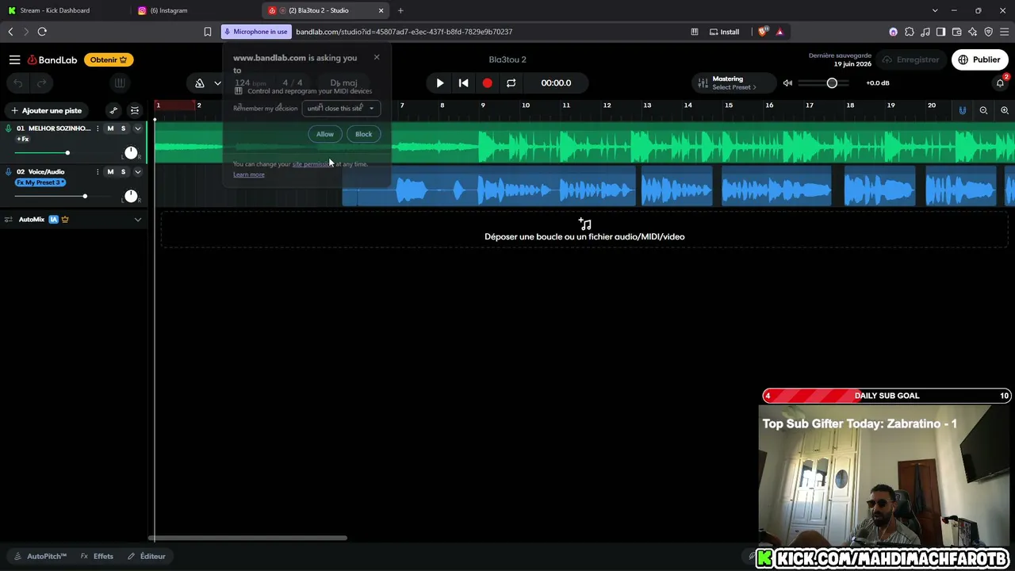The width and height of the screenshot is (1015, 571).
Task: Solo the Voice/Audio track
Action: pyautogui.click(x=123, y=171)
